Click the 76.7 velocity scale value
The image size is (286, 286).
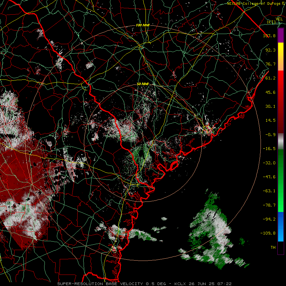click(x=270, y=64)
